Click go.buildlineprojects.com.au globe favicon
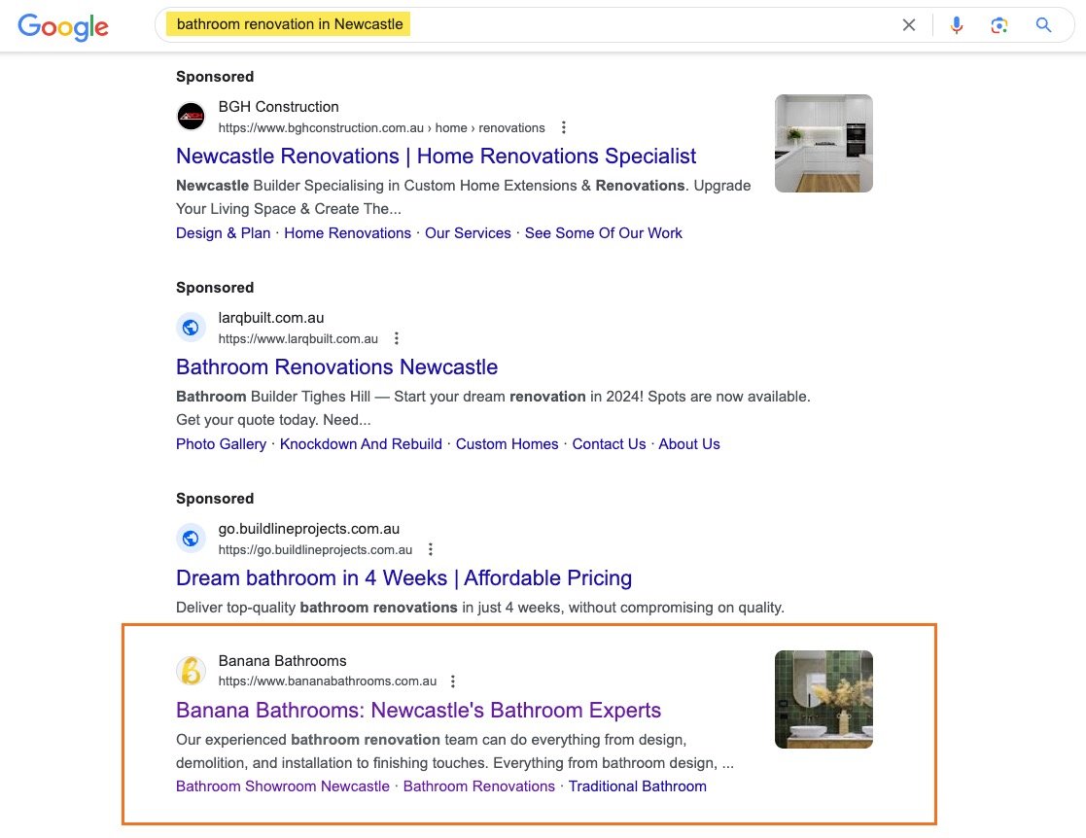Screen dimensions: 1086x838 191,539
